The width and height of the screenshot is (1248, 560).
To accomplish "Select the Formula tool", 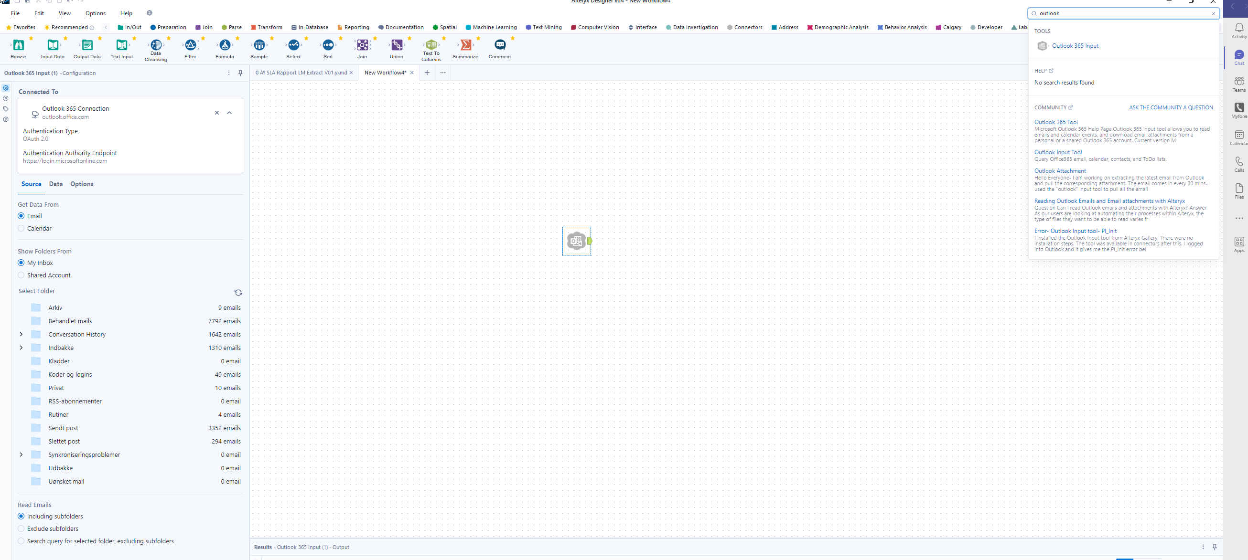I will pyautogui.click(x=224, y=46).
